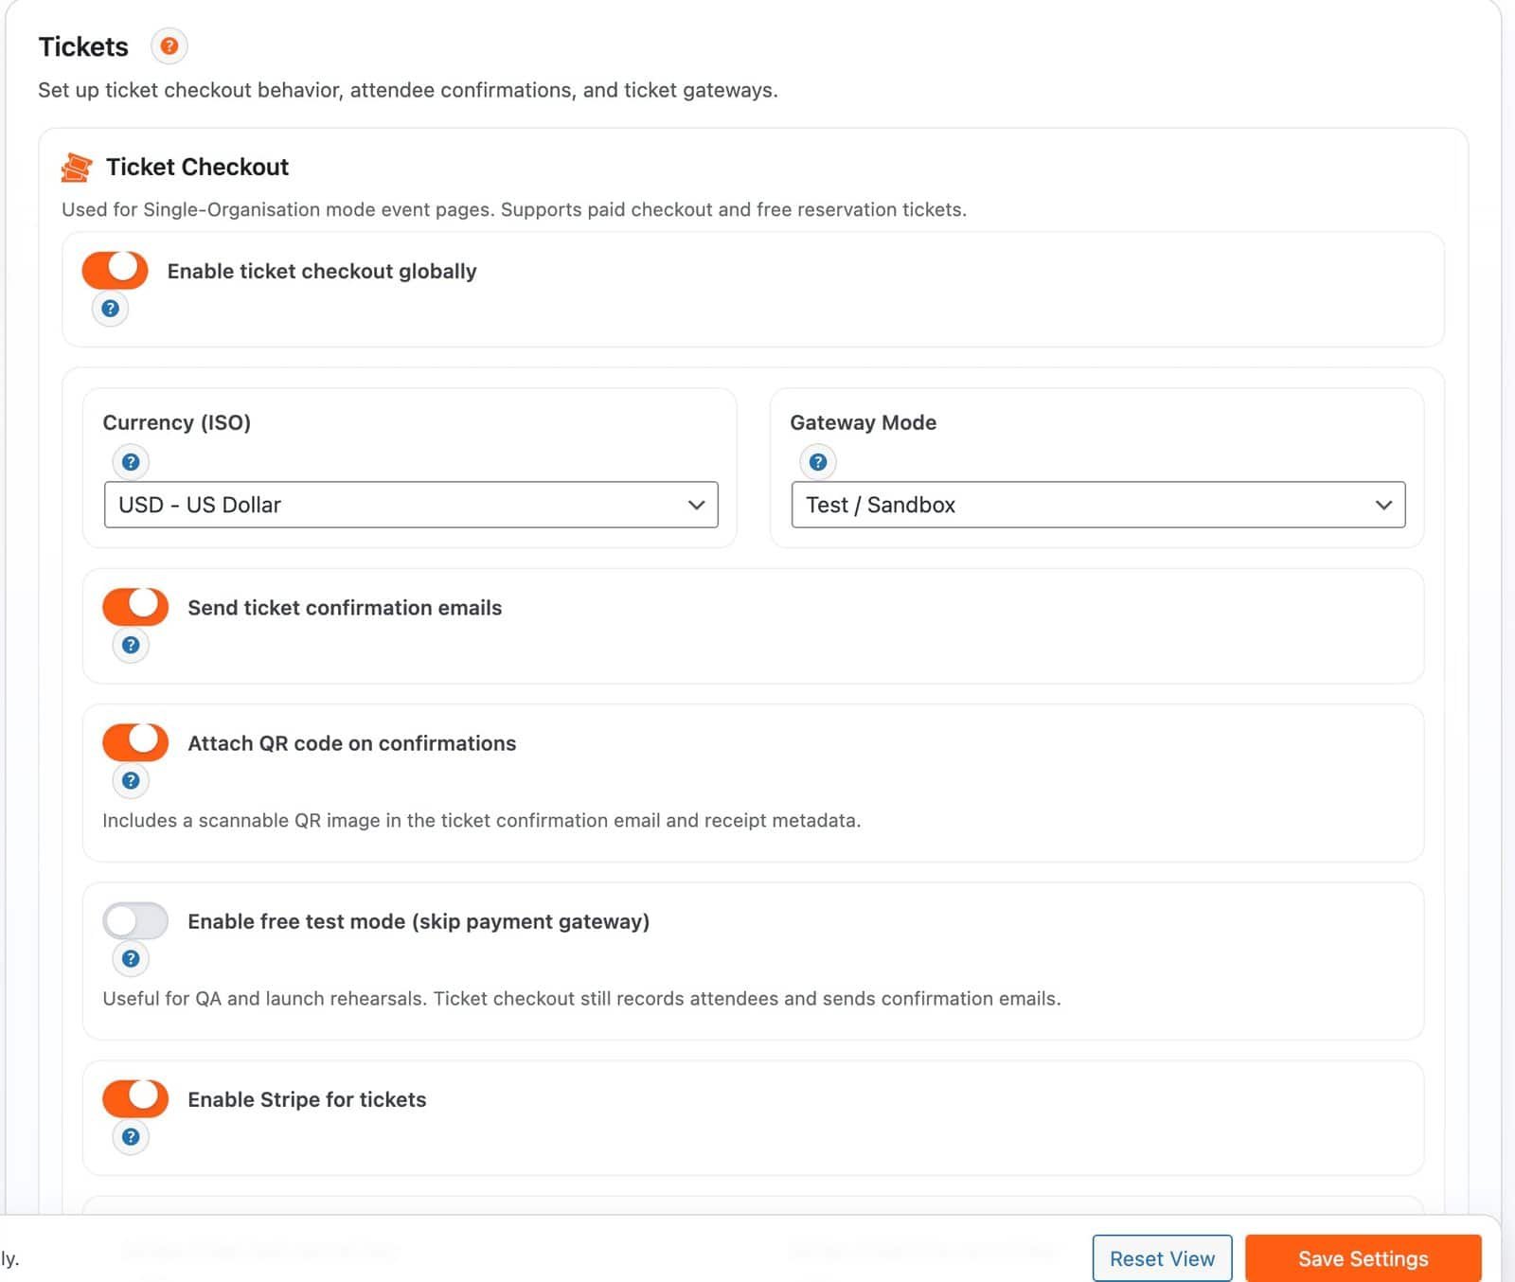Screen dimensions: 1515x1282
Task: Disable ticket checkout globally
Action: [115, 270]
